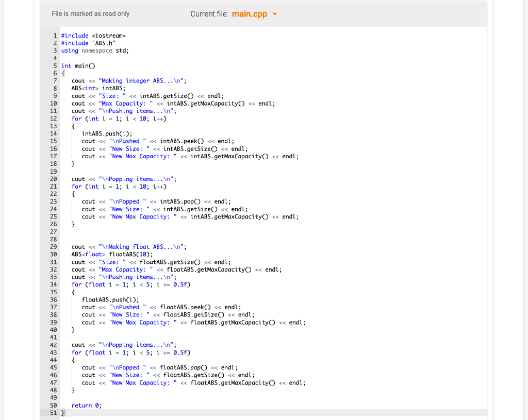This screenshot has height=420, width=528.
Task: Click the intABS.pop() line
Action: 156,201
